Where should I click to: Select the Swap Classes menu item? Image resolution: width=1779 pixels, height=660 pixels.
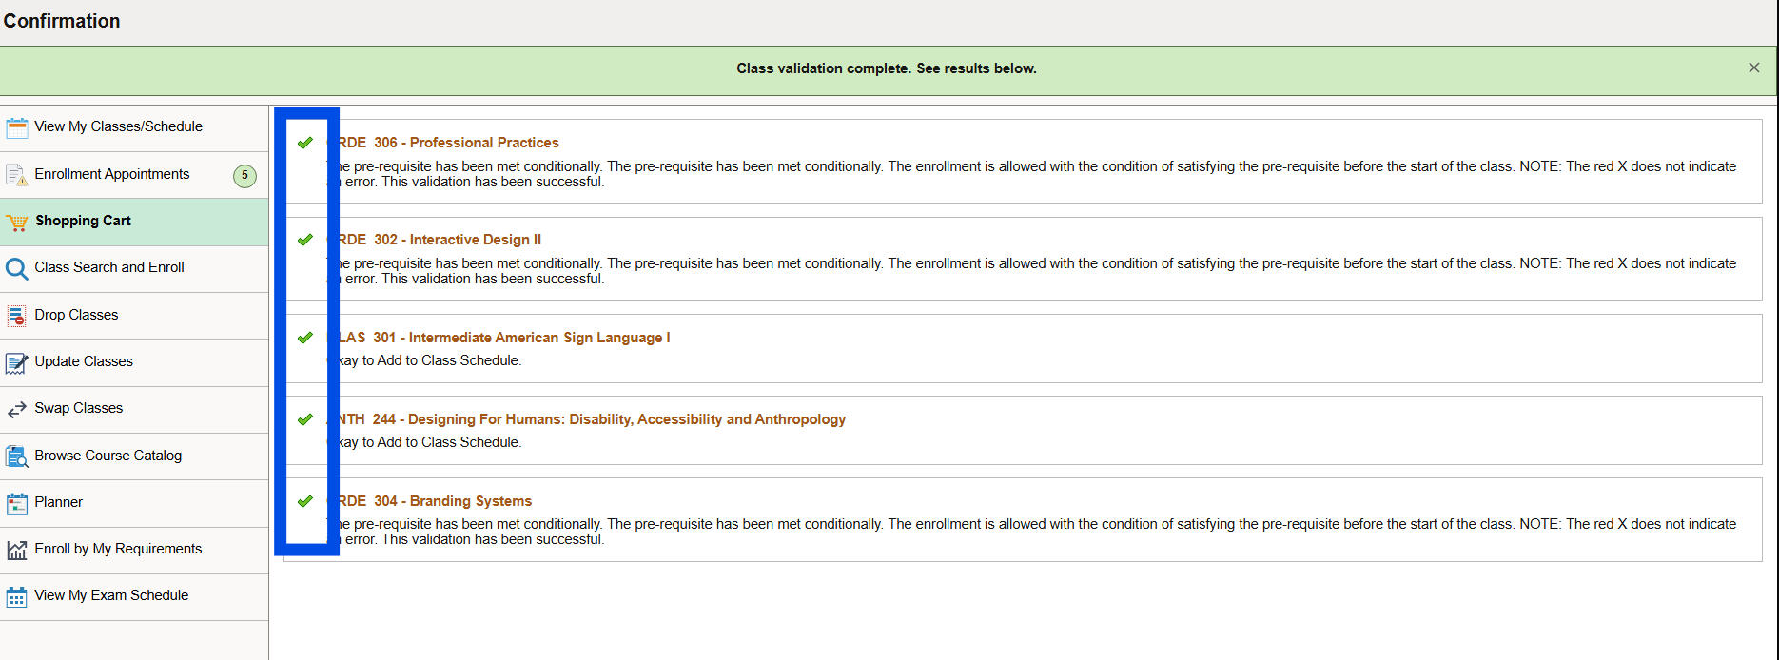click(79, 408)
